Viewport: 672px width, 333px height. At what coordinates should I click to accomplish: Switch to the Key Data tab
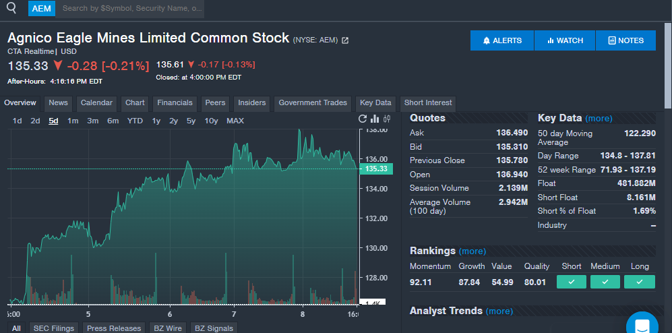(x=375, y=103)
